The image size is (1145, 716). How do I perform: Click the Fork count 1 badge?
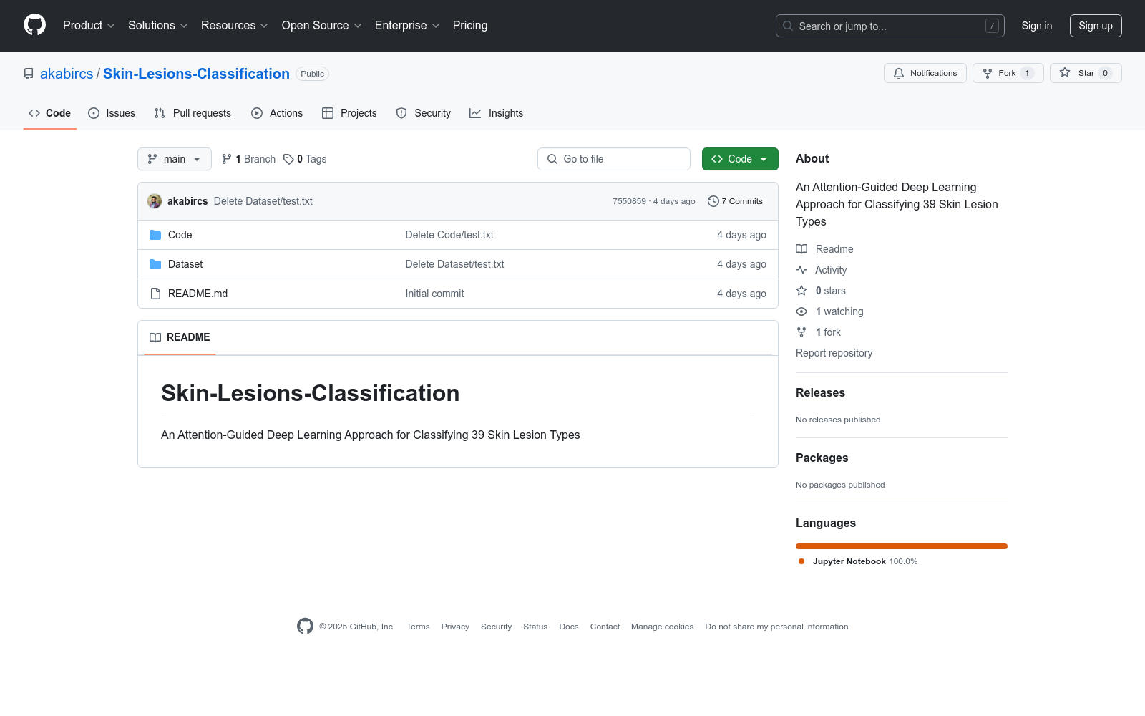pyautogui.click(x=1027, y=73)
